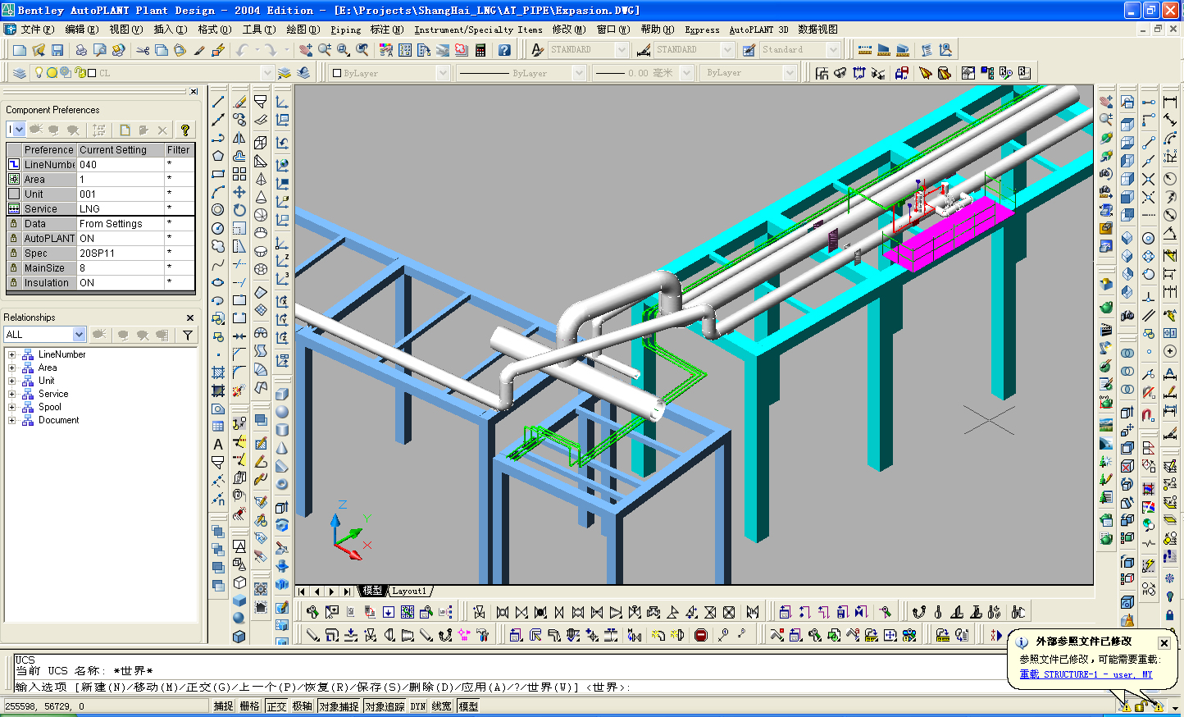The height and width of the screenshot is (717, 1184).
Task: Open the 文件(F) menu
Action: (x=37, y=30)
